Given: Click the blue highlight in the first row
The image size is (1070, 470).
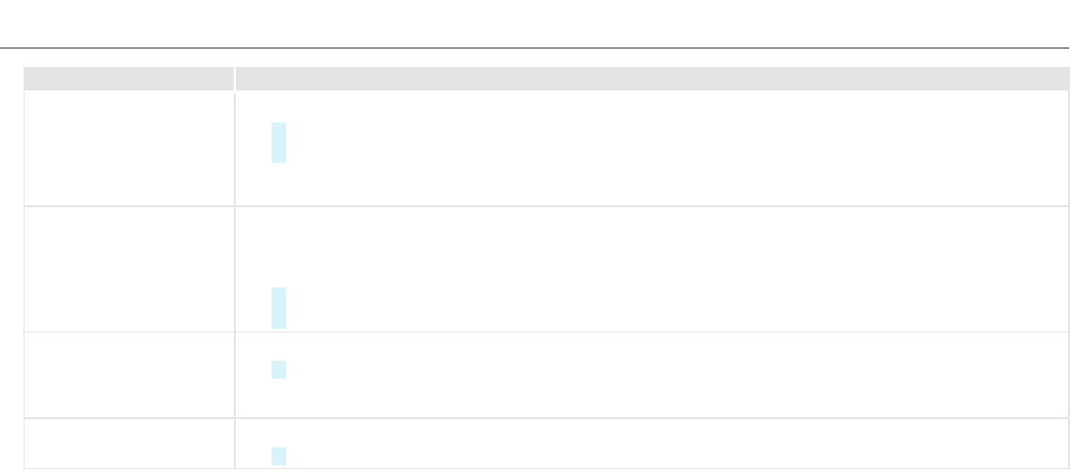Looking at the screenshot, I should point(278,142).
